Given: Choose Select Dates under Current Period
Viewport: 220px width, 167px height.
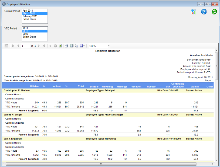Looking at the screenshot, I should pos(29,19).
